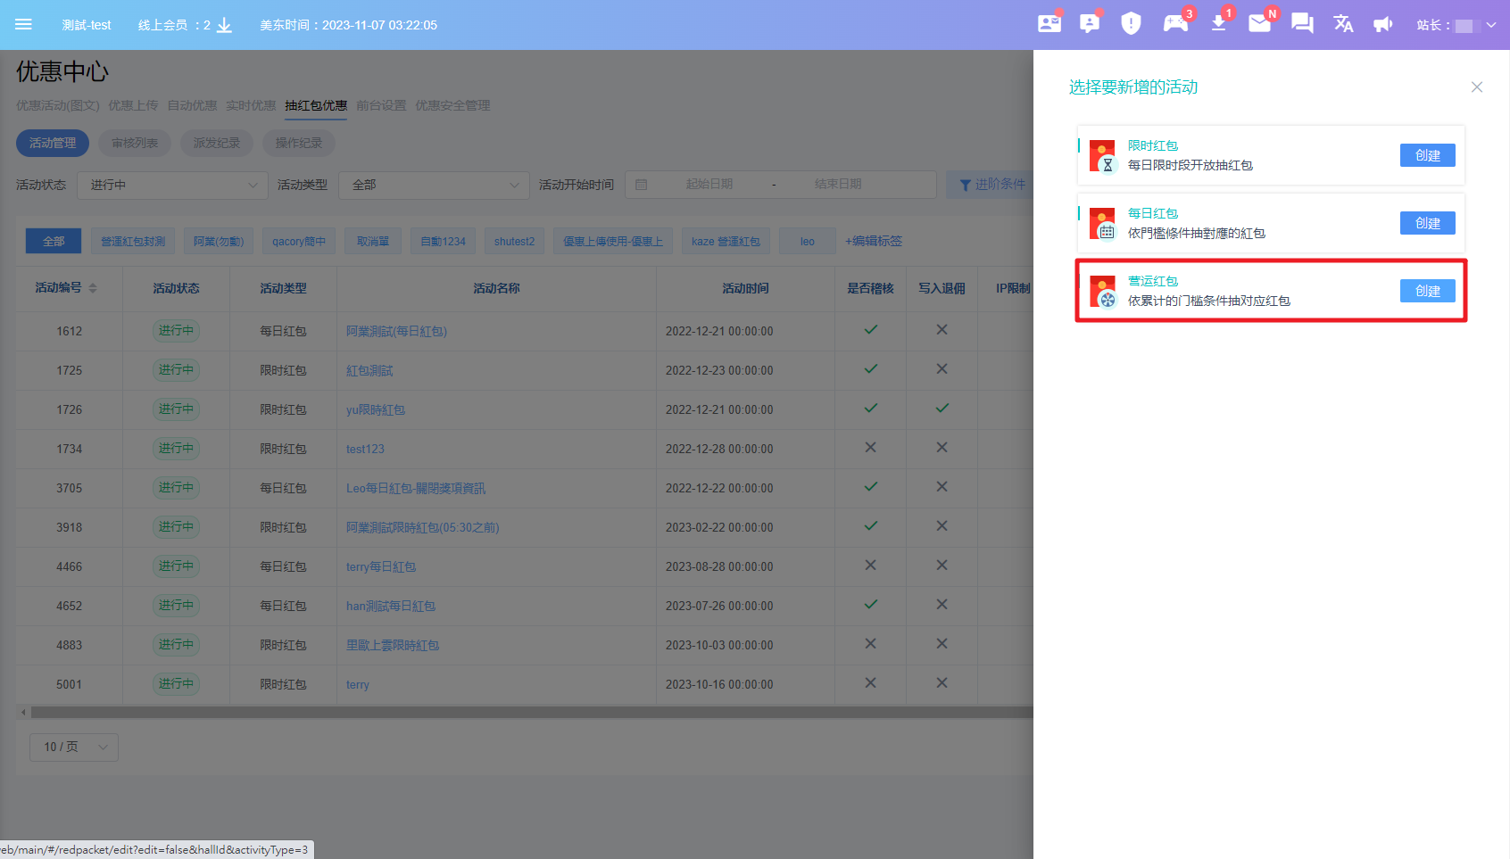Screen dimensions: 1510x859
Task: Close the add activity side panel
Action: [1477, 87]
